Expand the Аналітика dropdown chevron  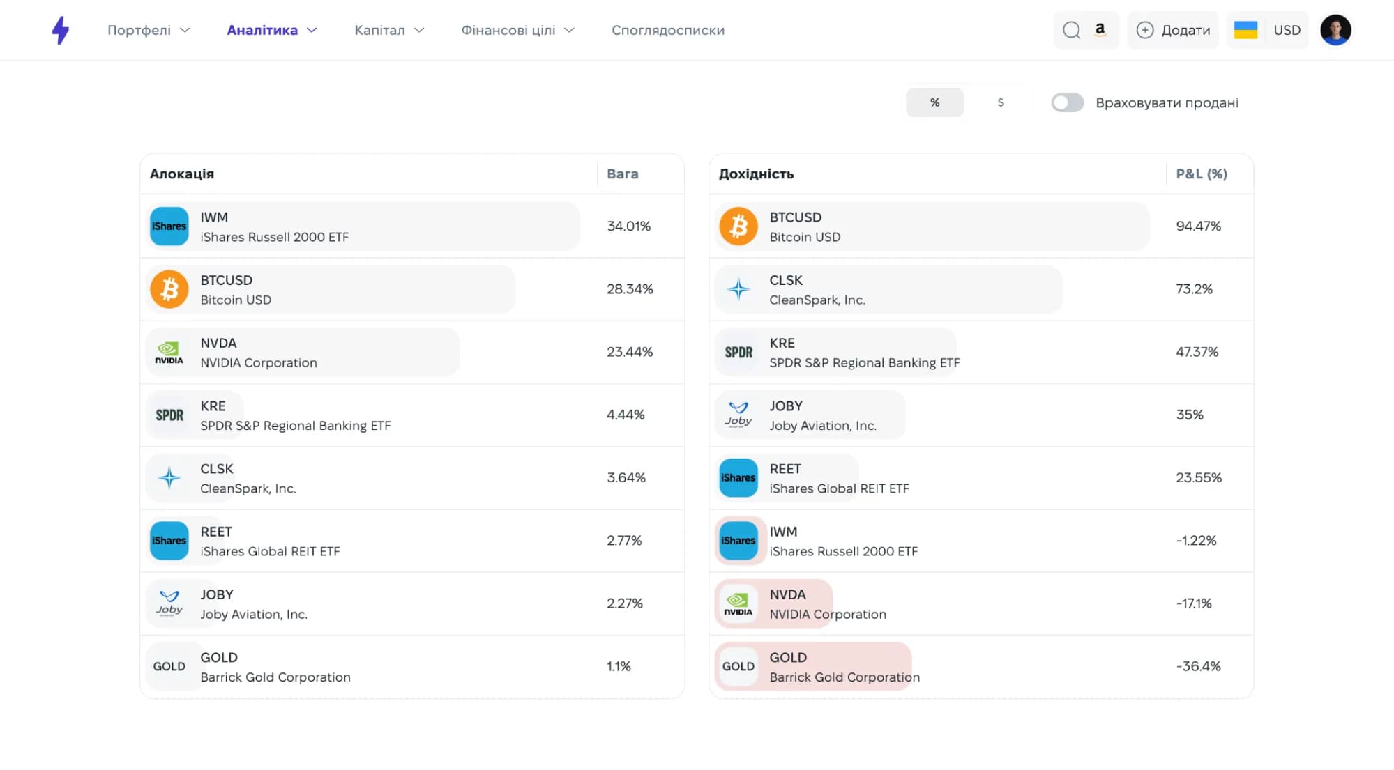pos(312,30)
